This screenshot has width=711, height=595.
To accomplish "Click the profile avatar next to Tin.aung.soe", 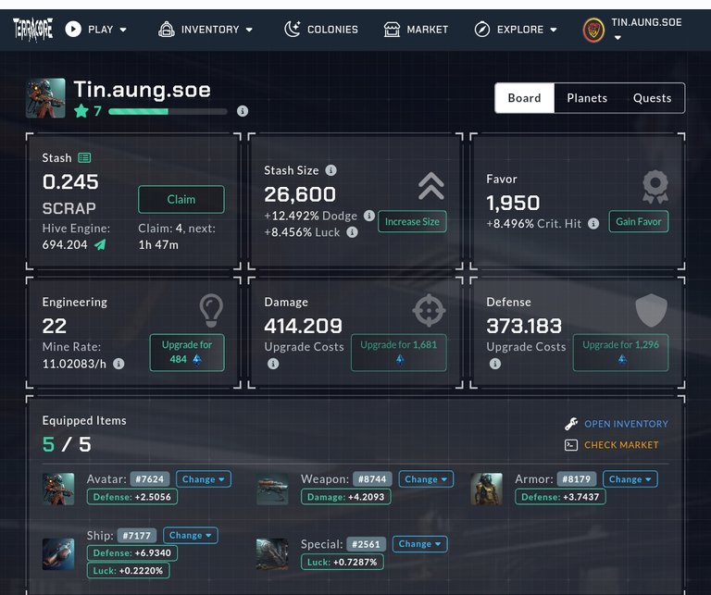I will (x=45, y=98).
